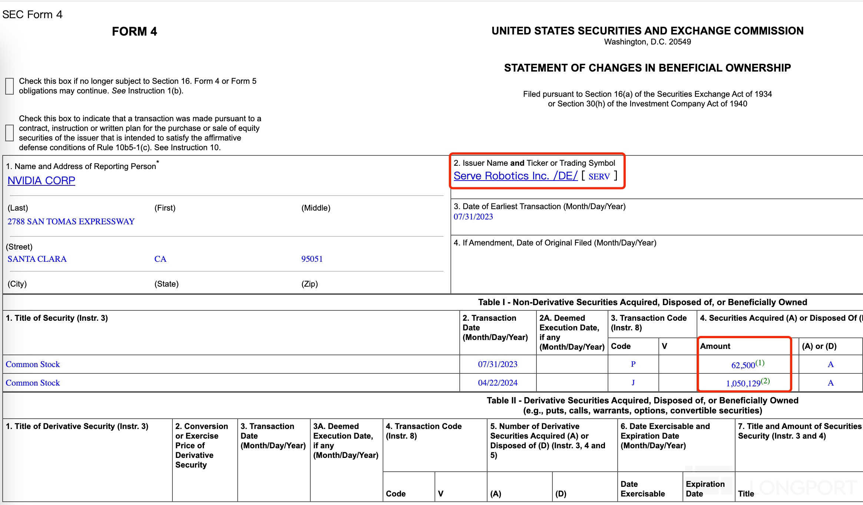Screen dimensions: 863x505
Task: Click the Date Exercisable column header
Action: coord(643,489)
